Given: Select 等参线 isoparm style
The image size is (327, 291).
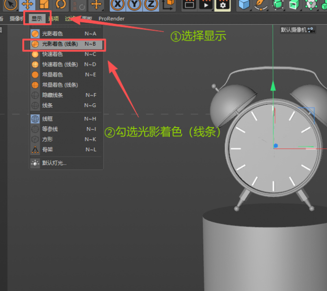Looking at the screenshot, I should tap(66, 129).
